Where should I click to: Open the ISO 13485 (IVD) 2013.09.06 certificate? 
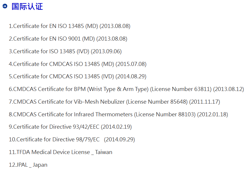click(65, 52)
